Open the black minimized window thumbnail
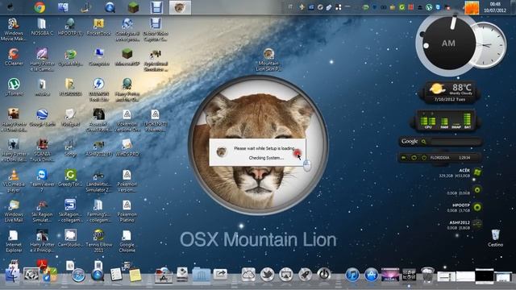Viewport: 516px width, 290px height. coord(485,275)
